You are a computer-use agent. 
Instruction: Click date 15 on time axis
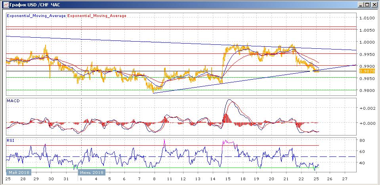[x=227, y=179]
